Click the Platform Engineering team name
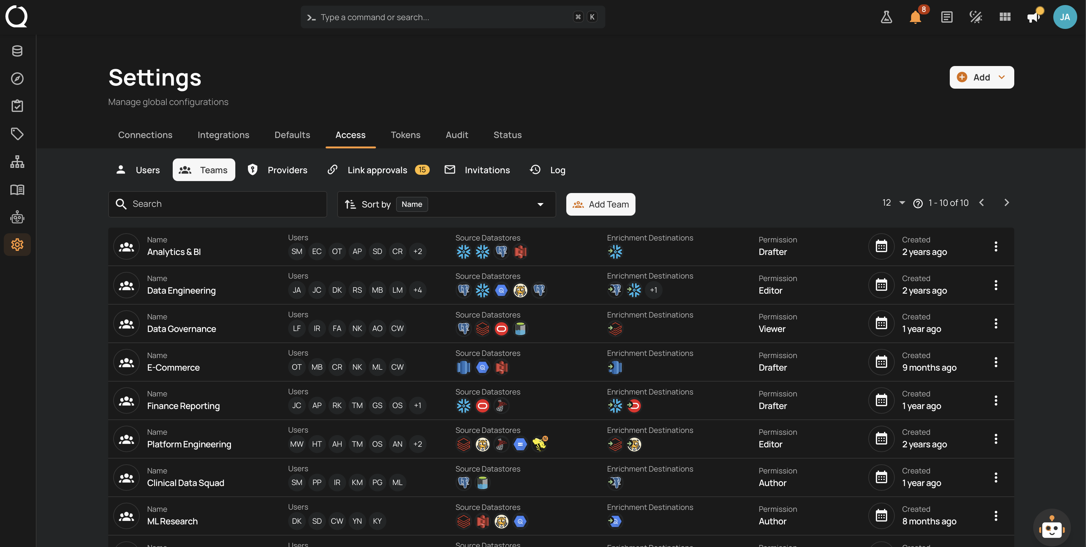 189,444
